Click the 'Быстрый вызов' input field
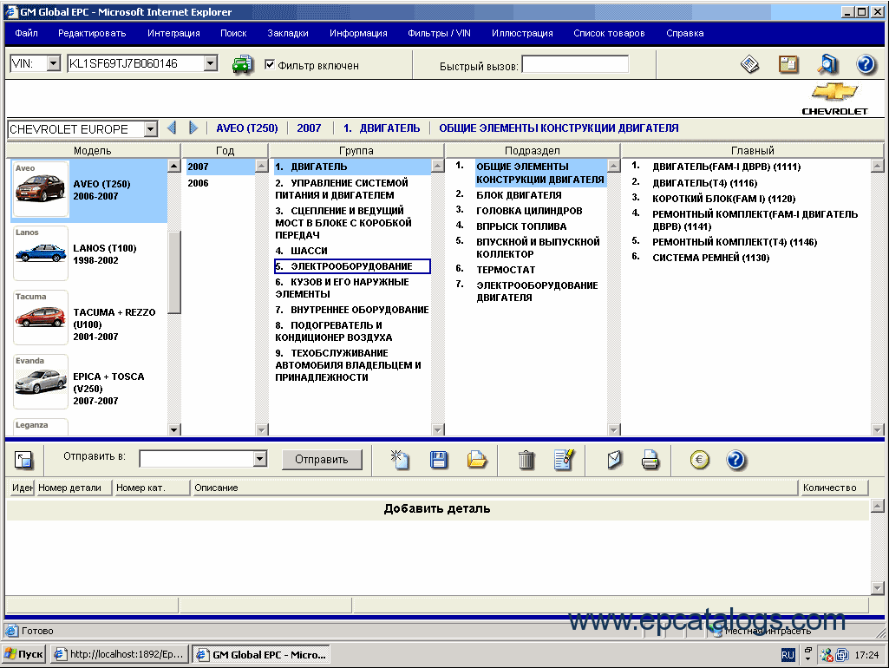This screenshot has width=889, height=668. coord(574,65)
